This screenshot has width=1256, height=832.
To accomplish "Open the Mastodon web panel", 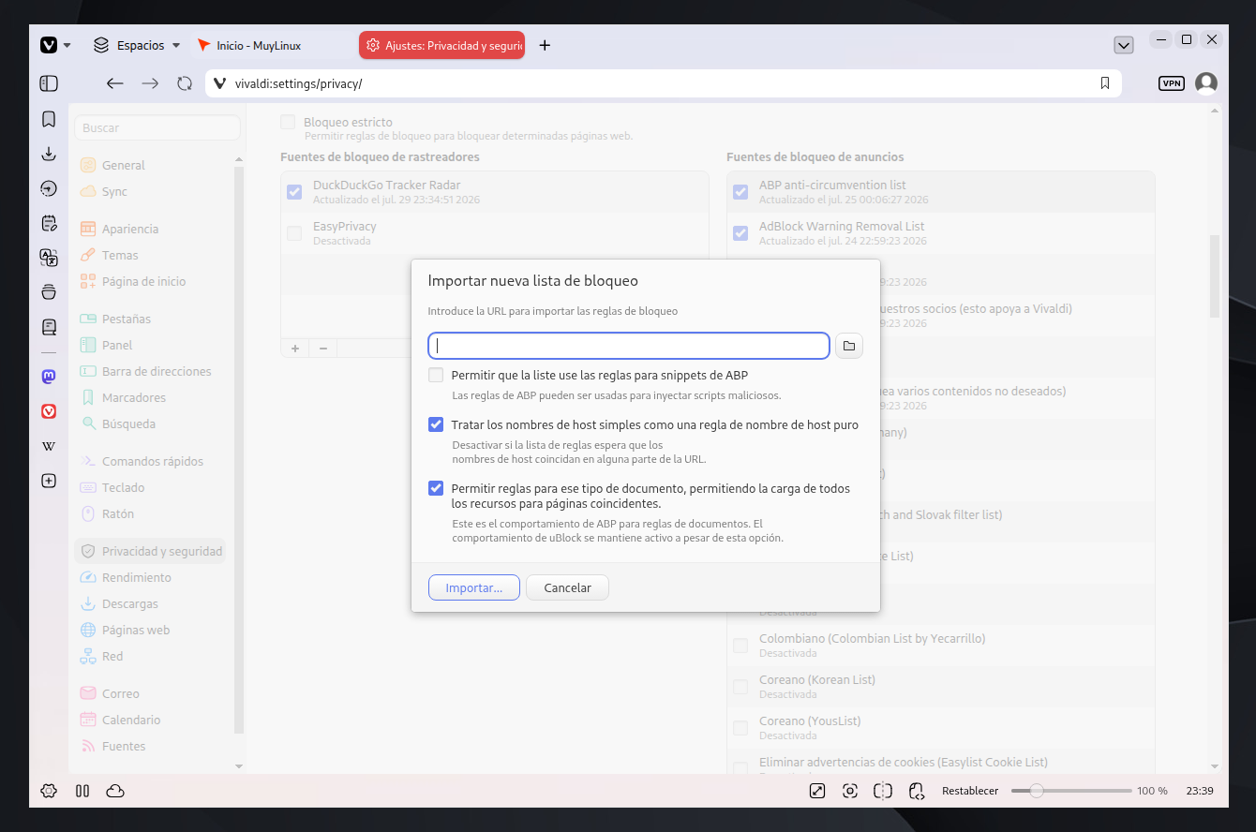I will click(x=49, y=376).
